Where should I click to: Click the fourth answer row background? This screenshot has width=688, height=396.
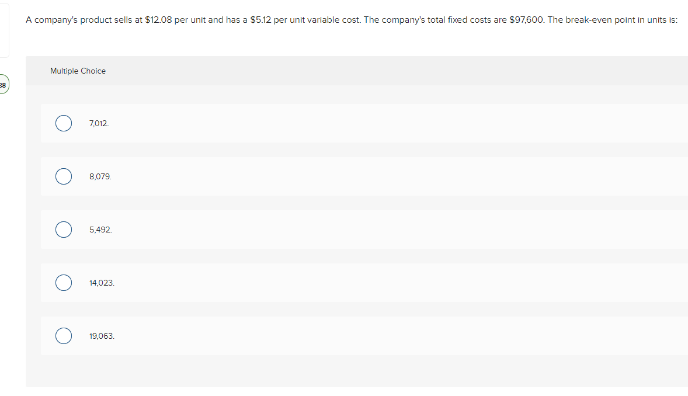pyautogui.click(x=350, y=283)
